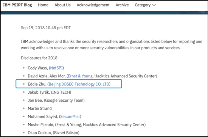The image size is (208, 137).
Task: Select the 'Disclosures for 2018' text
Action: (x=39, y=58)
